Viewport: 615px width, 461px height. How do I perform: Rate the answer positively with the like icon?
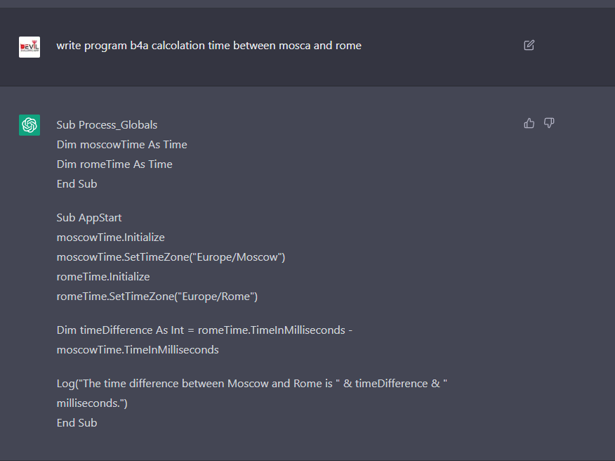coord(529,122)
